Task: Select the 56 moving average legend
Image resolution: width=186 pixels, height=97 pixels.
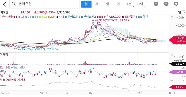Action: click(x=35, y=17)
